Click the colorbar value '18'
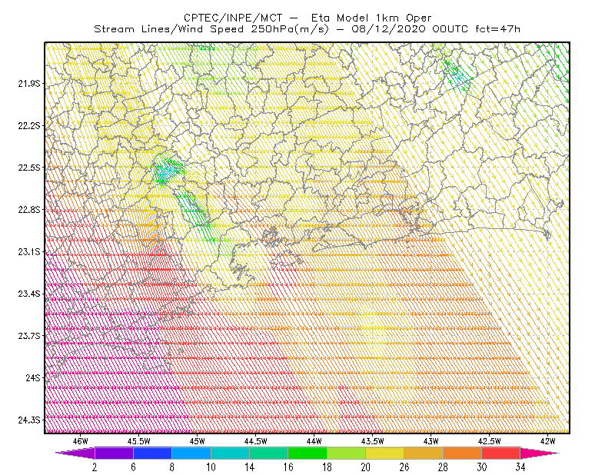 [327, 467]
